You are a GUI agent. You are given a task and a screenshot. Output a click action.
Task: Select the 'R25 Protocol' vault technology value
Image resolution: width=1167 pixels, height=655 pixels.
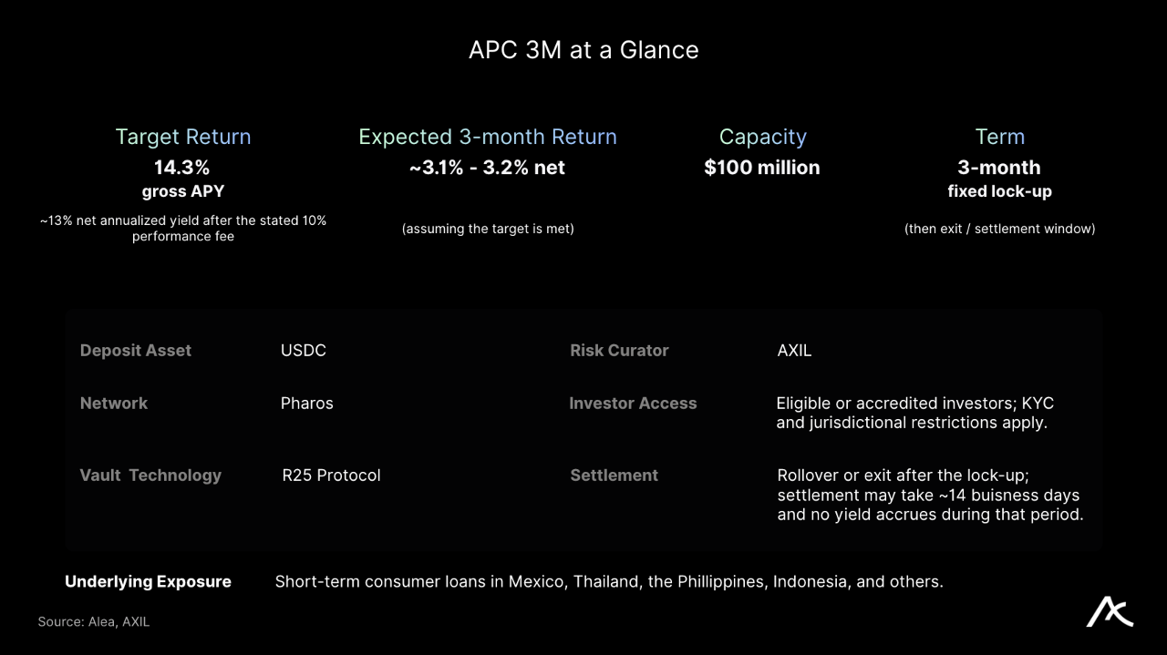click(332, 476)
